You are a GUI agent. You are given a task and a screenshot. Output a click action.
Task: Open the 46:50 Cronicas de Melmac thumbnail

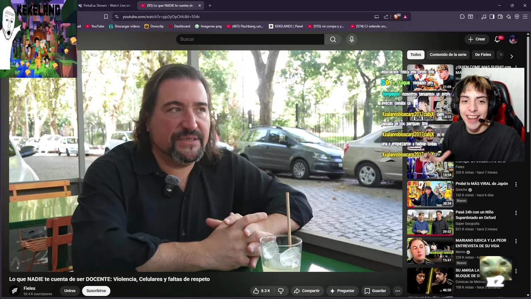coord(430,280)
